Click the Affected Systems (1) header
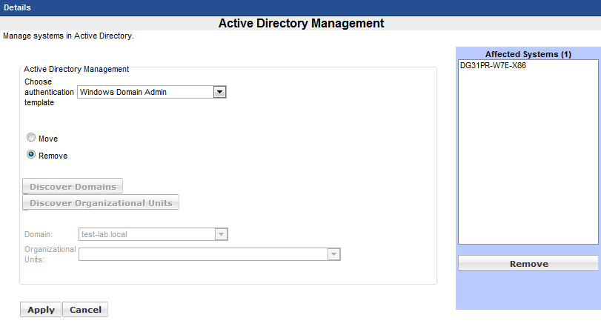 pos(528,54)
